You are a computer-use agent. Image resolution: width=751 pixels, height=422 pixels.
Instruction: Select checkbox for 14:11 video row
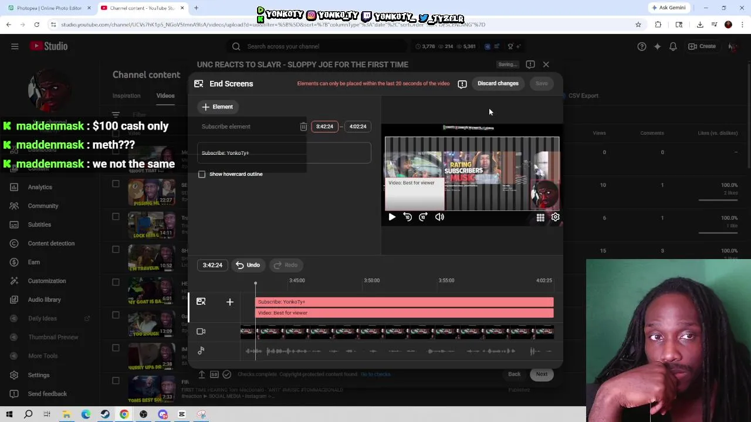116,217
